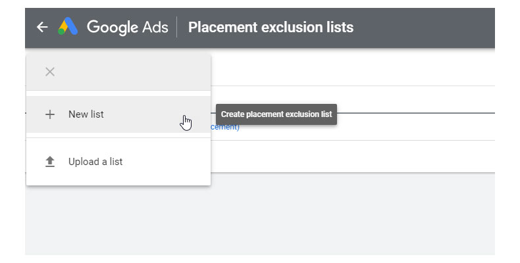Click the upload arrow icon
The width and height of the screenshot is (520, 263).
tap(49, 162)
